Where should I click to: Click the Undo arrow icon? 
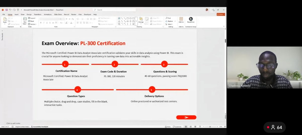coord(10,10)
